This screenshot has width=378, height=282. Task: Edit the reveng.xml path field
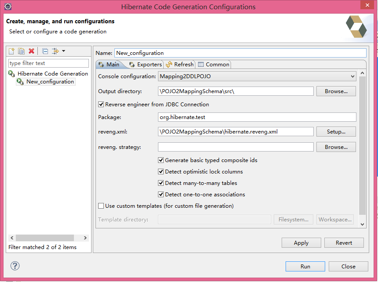[236, 132]
